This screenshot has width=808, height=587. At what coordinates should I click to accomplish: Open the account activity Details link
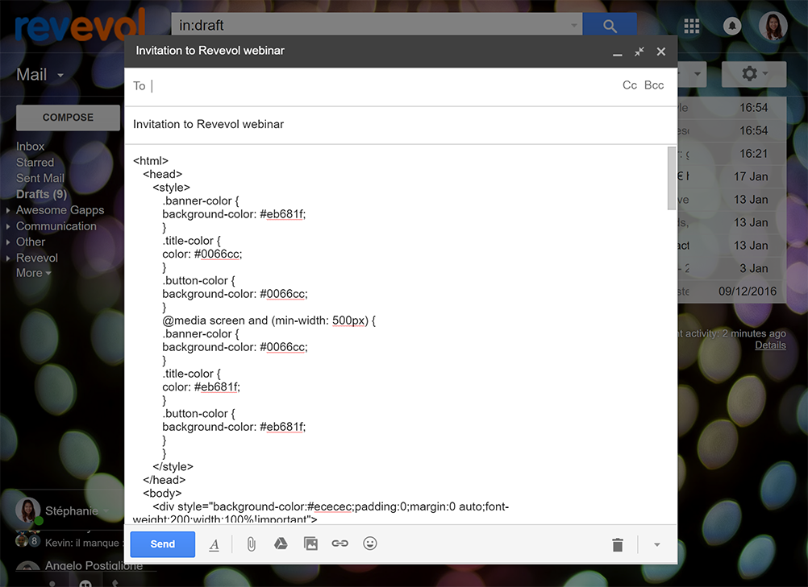pos(770,345)
